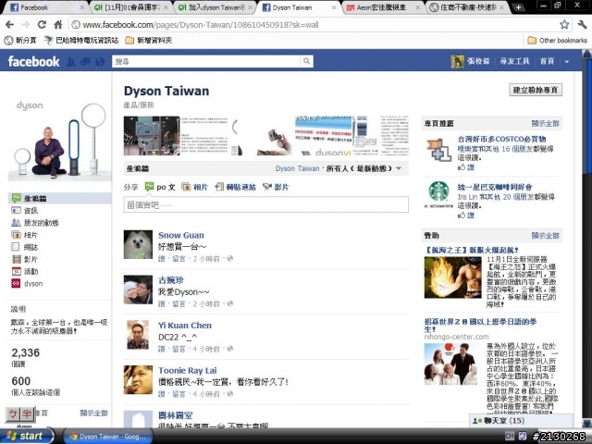Choose po 文 in the share options
Screen dimensions: 592x444
pyautogui.click(x=160, y=187)
